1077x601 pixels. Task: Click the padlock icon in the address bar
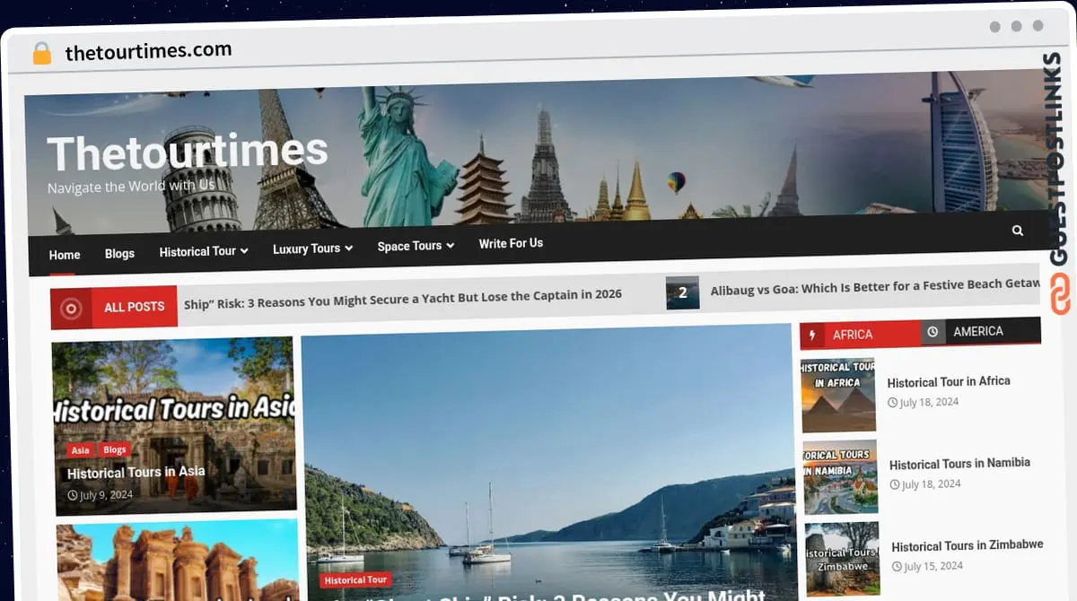[x=41, y=51]
